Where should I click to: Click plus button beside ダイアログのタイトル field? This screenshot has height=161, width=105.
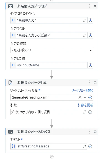click(90, 20)
